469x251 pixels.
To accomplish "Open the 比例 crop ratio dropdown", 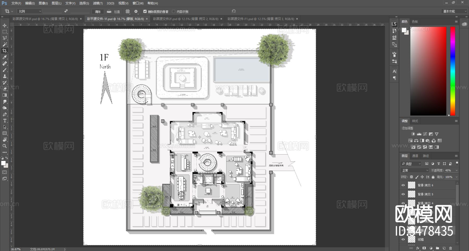I will 29,11.
